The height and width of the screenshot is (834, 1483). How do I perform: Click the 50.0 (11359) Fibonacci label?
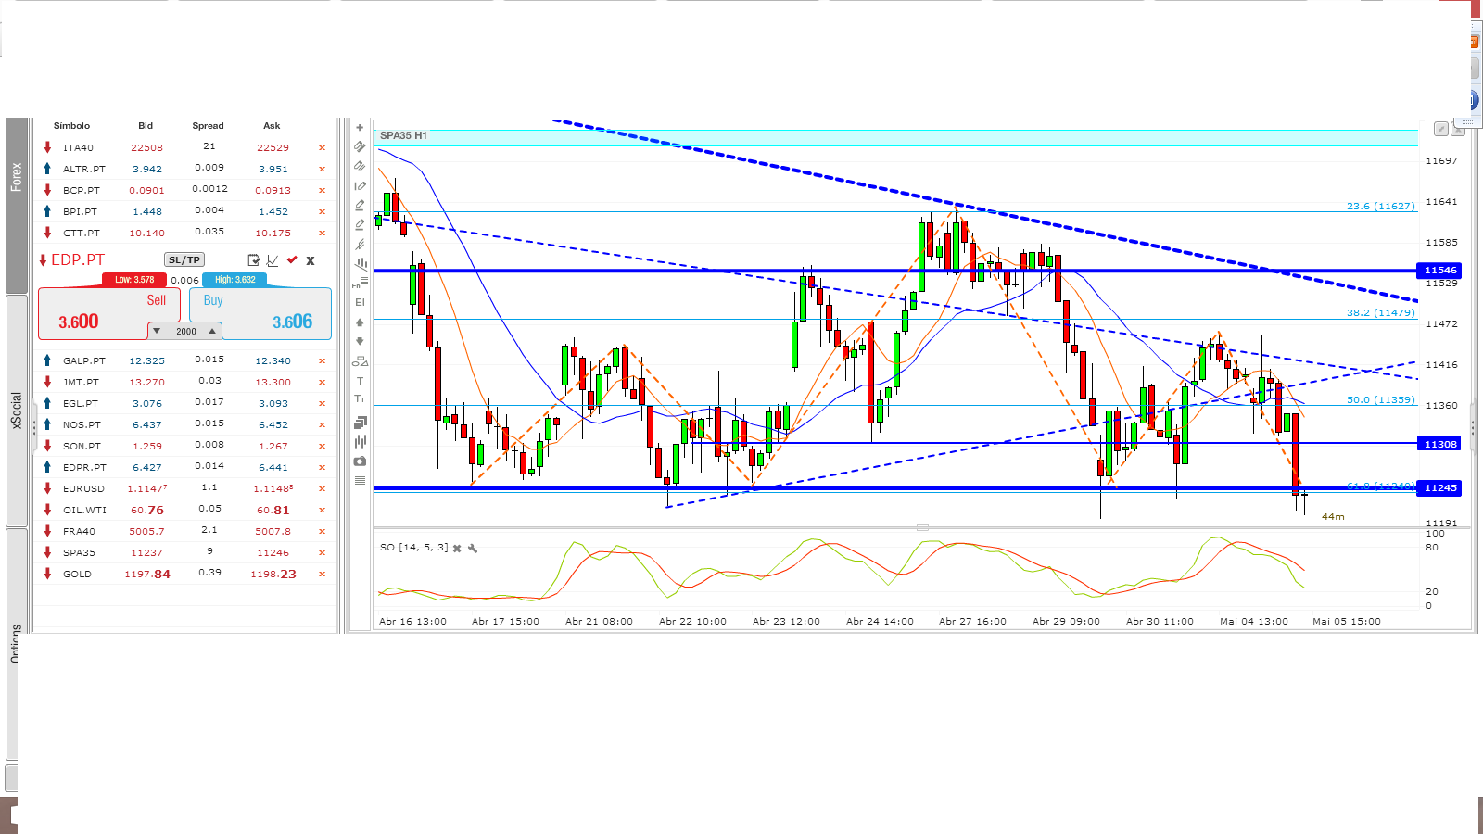(1381, 400)
